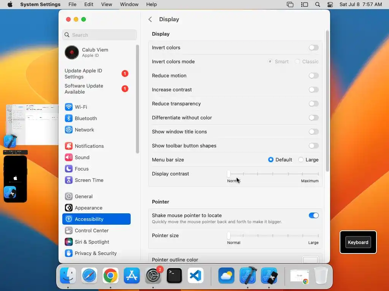
Task: Open Google Chrome in the Dock
Action: 111,275
